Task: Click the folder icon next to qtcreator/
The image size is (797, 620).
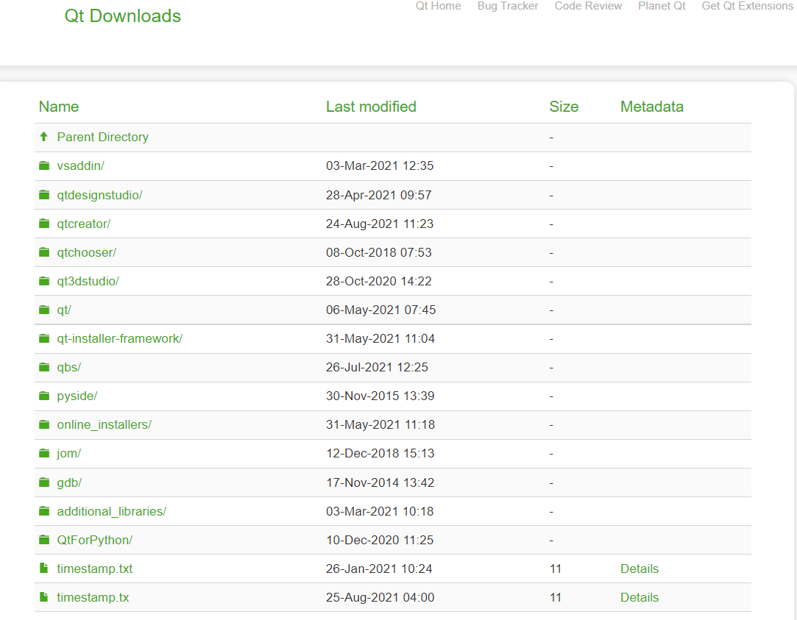Action: 44,224
